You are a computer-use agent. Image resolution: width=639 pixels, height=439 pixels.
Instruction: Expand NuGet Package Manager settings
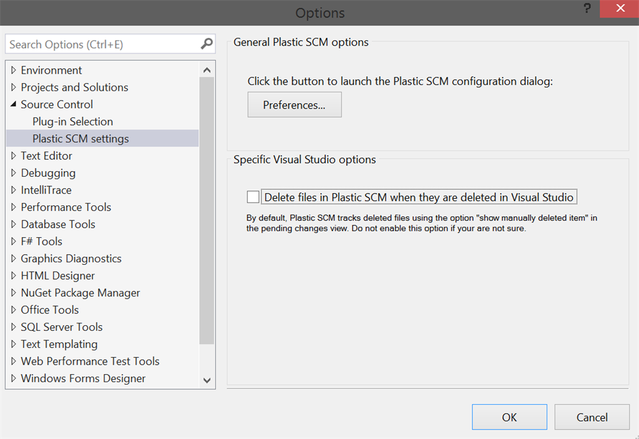tap(14, 292)
